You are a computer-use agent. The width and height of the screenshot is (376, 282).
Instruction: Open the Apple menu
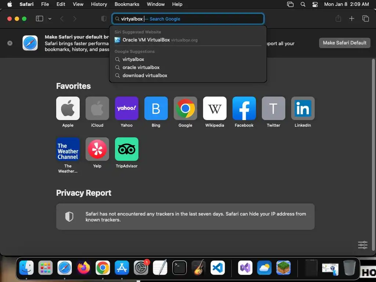pos(10,4)
